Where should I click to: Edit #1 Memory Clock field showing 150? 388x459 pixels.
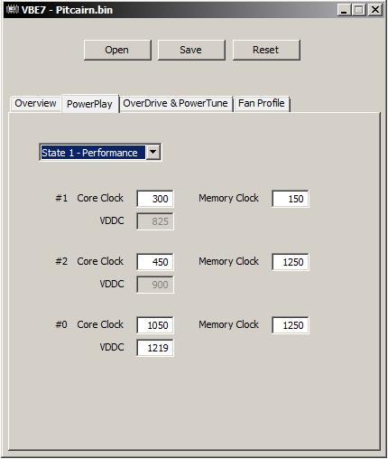pyautogui.click(x=291, y=199)
